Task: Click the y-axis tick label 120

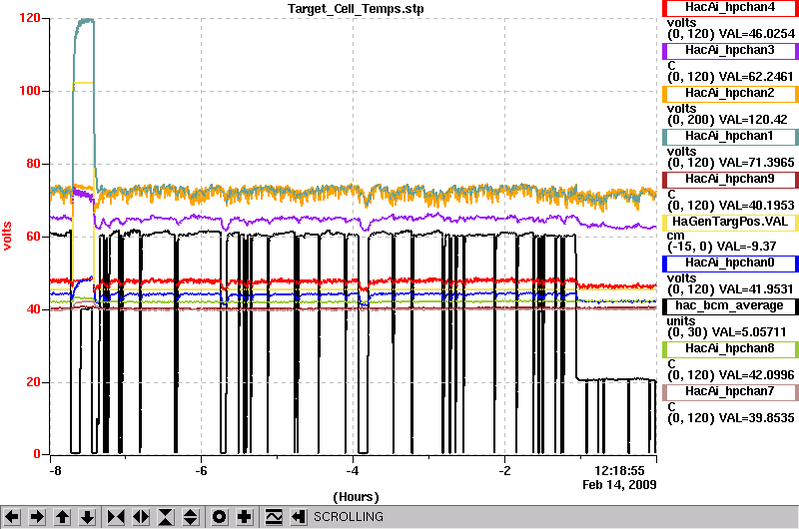Action: click(30, 18)
